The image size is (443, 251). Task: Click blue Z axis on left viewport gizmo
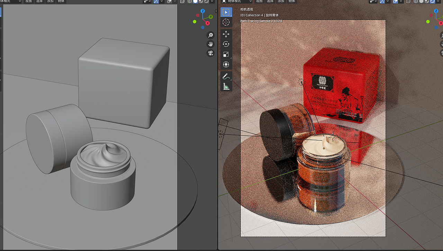203,11
